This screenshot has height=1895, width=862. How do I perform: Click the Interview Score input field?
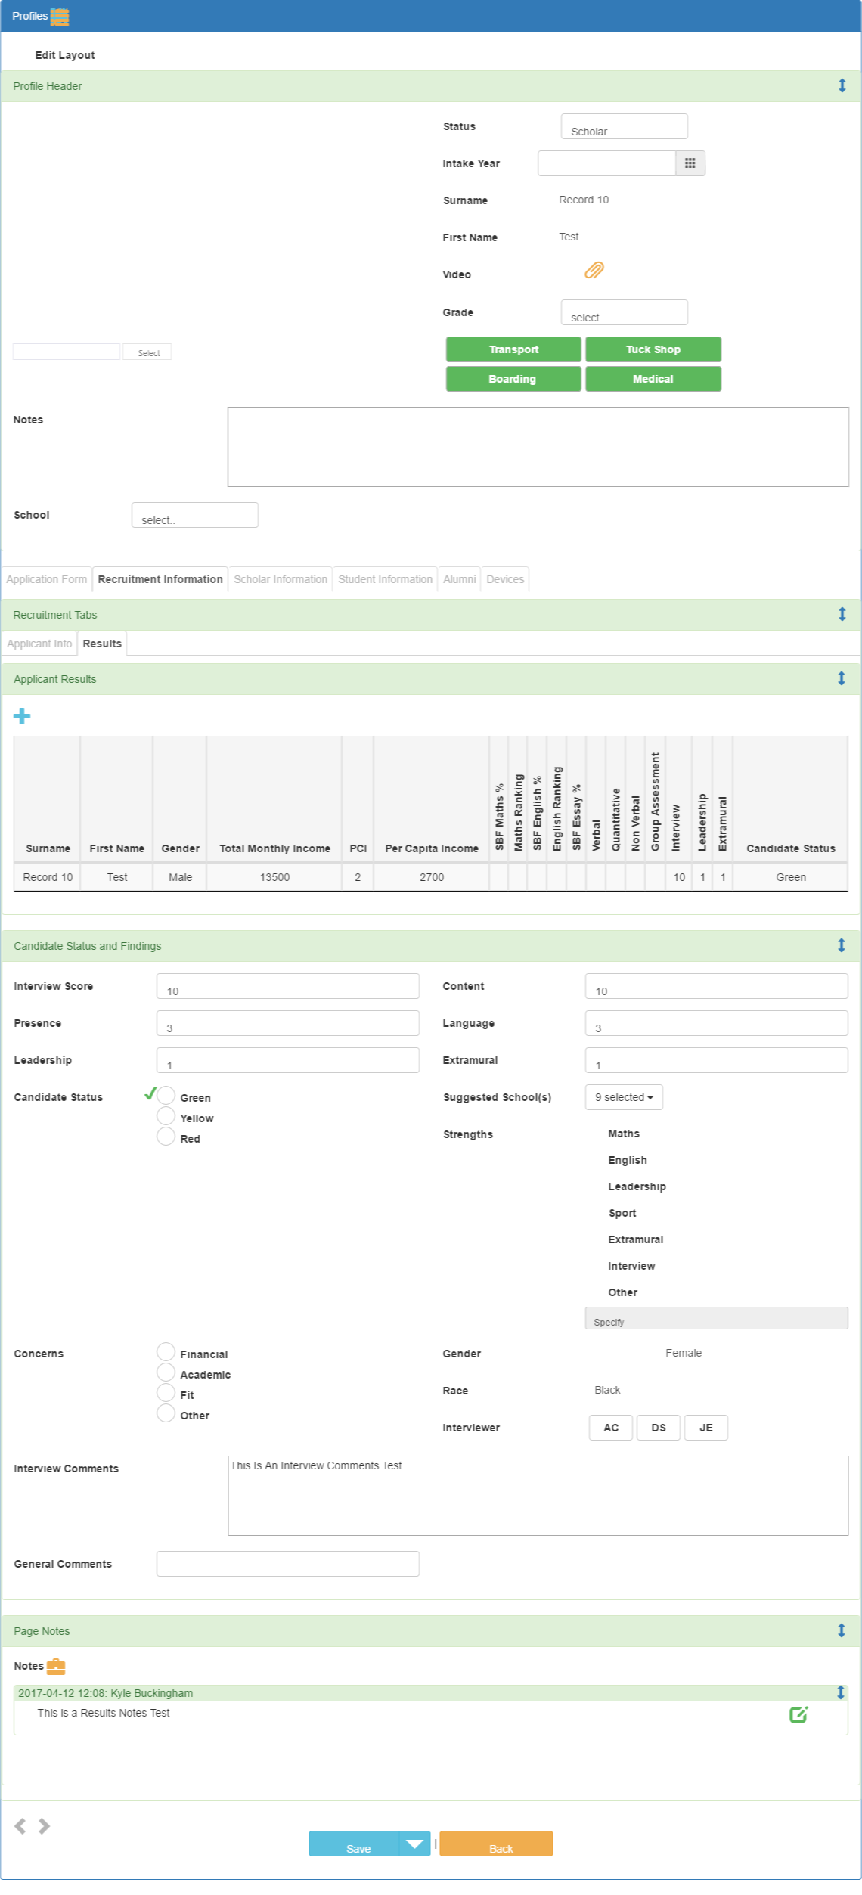click(x=288, y=987)
